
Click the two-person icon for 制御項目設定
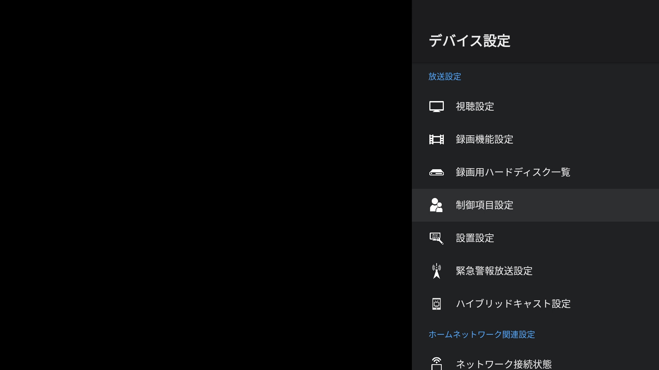tap(436, 205)
